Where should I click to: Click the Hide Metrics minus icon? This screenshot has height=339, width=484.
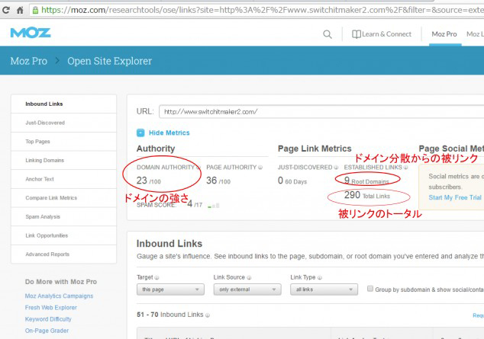point(140,133)
